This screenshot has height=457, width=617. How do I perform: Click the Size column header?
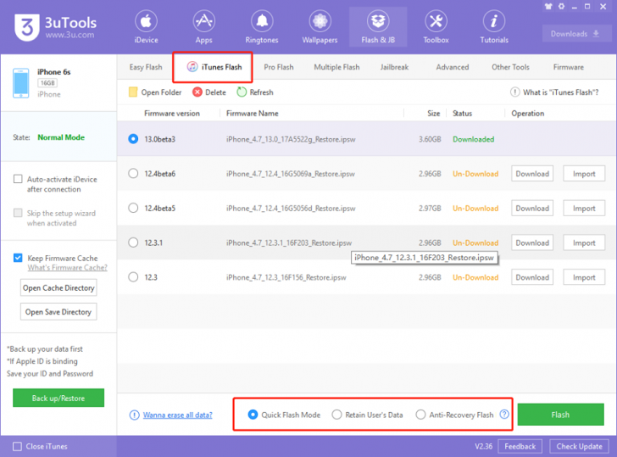click(x=433, y=114)
